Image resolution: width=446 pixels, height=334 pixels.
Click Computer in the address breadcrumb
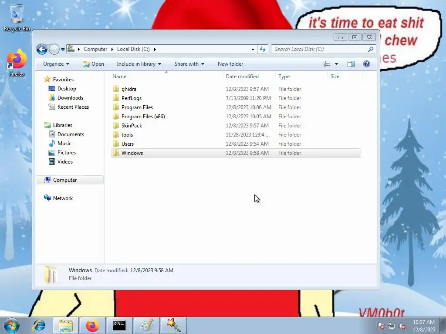coord(95,49)
